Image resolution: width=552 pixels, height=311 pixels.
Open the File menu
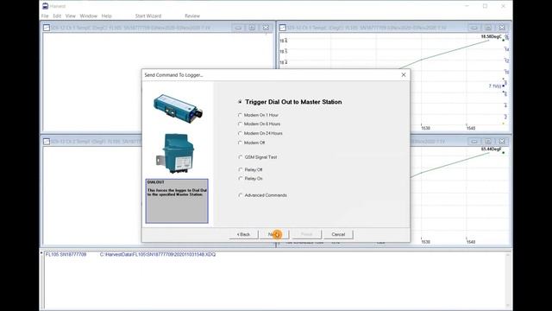point(45,16)
